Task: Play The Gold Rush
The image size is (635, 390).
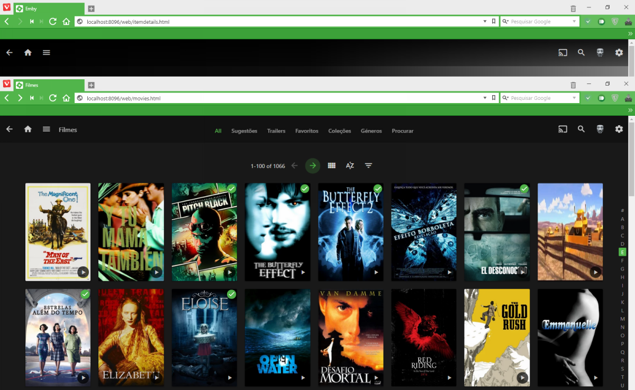Action: coord(522,378)
